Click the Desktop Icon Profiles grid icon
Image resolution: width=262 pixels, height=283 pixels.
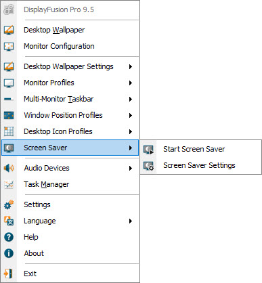tap(9, 131)
